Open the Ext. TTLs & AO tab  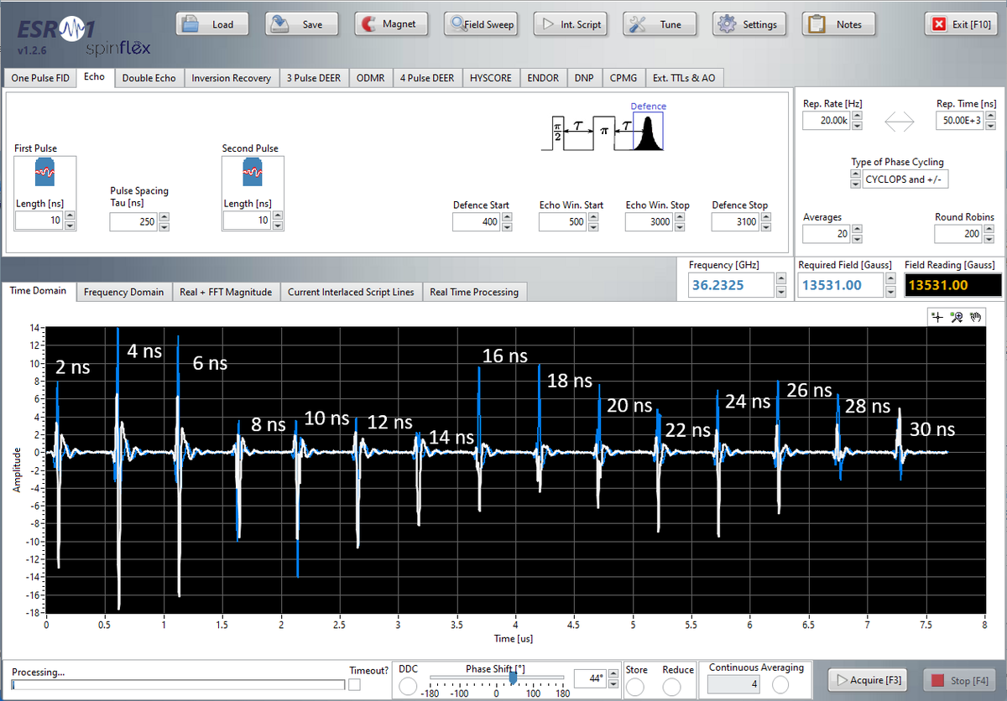(684, 78)
